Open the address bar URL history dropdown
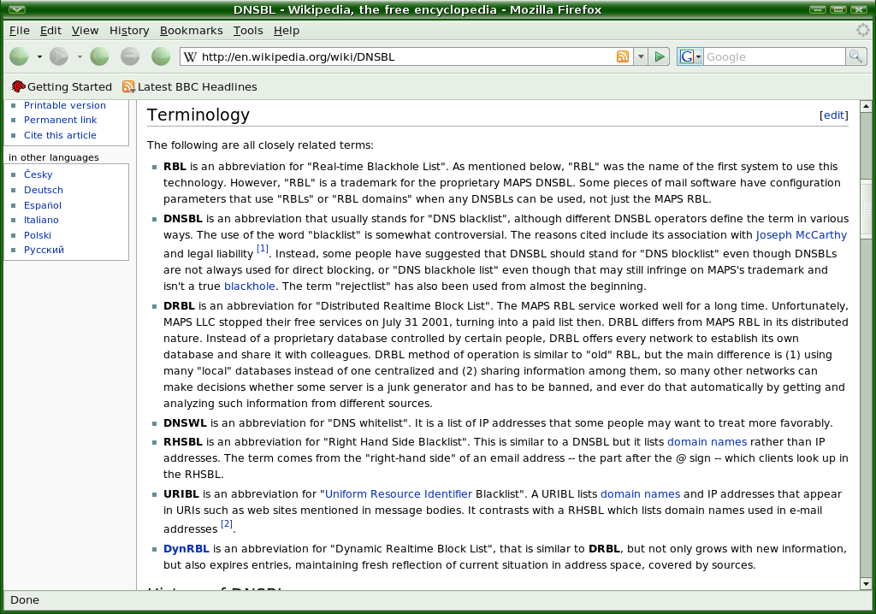This screenshot has width=876, height=614. 641,56
